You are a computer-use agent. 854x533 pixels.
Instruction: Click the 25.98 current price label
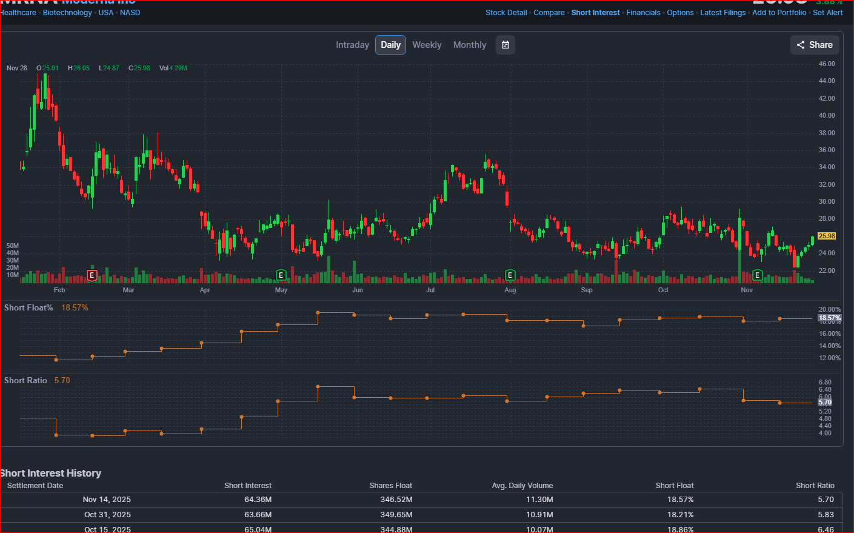click(x=826, y=236)
